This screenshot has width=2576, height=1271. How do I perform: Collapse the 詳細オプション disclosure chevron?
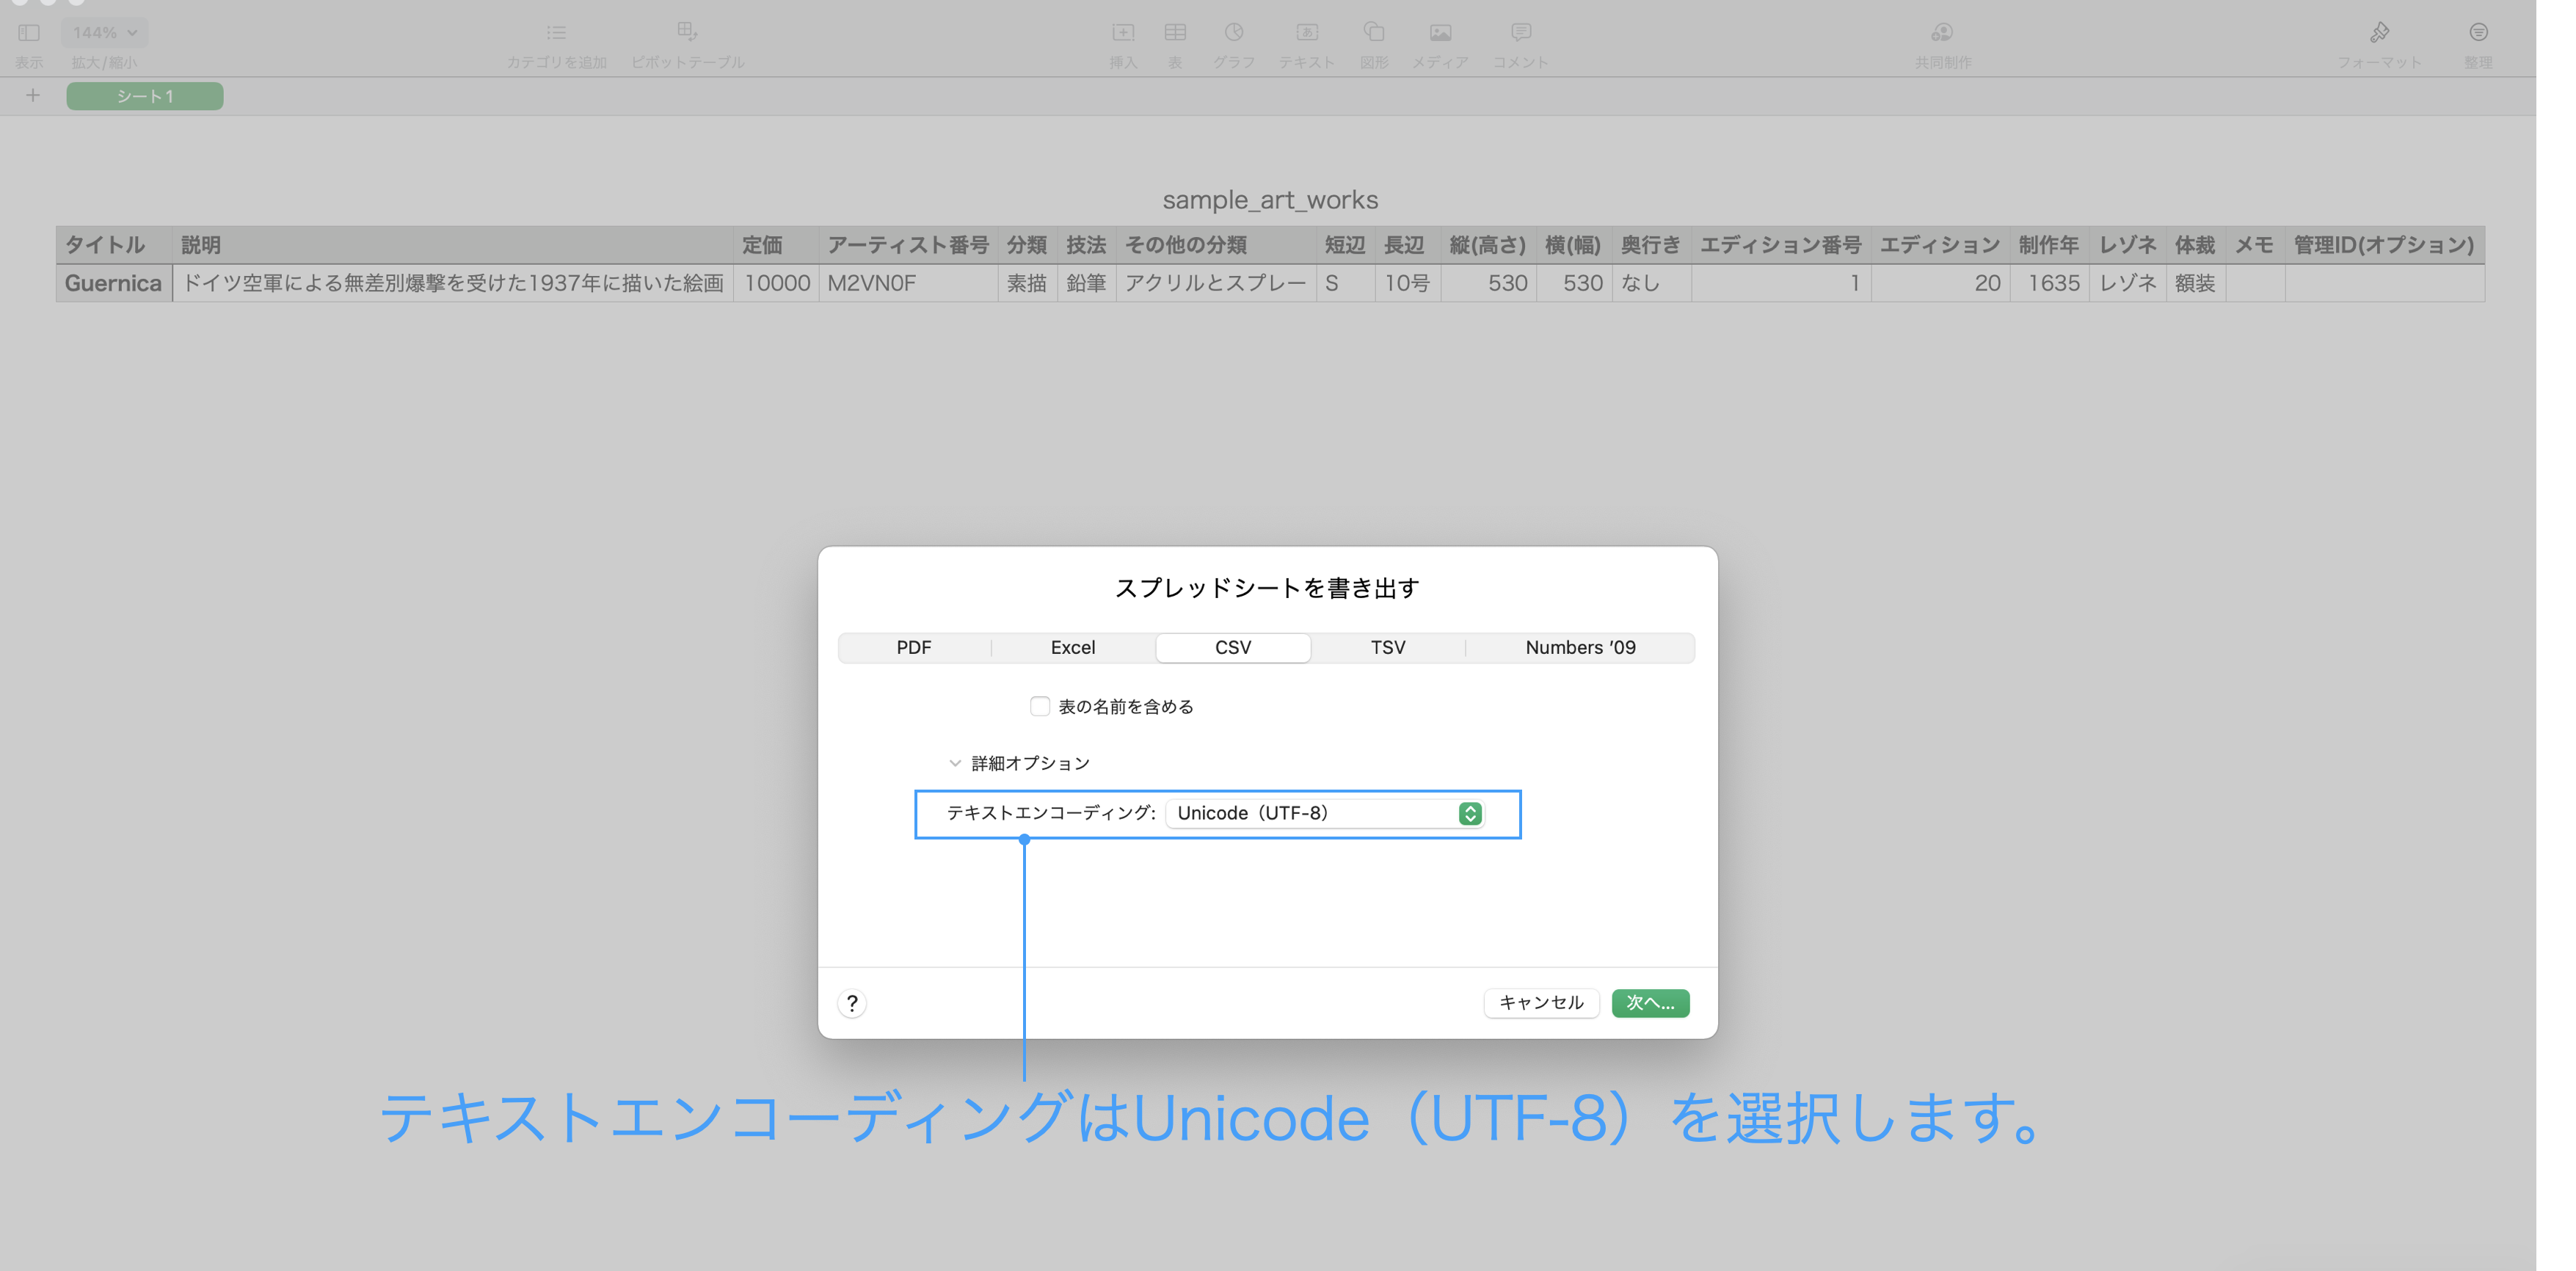(x=955, y=763)
